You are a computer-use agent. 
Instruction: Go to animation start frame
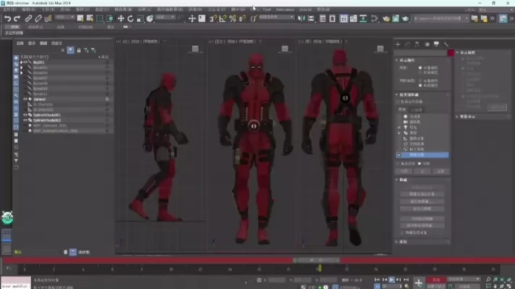[377, 280]
